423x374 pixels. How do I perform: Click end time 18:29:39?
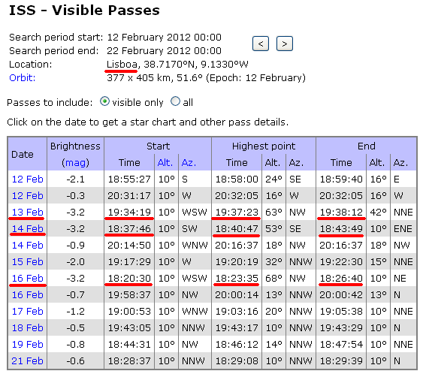(341, 360)
